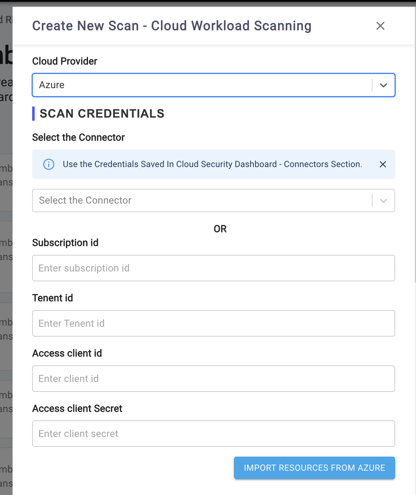Click the connector dropdown chevron arrow

pyautogui.click(x=384, y=201)
